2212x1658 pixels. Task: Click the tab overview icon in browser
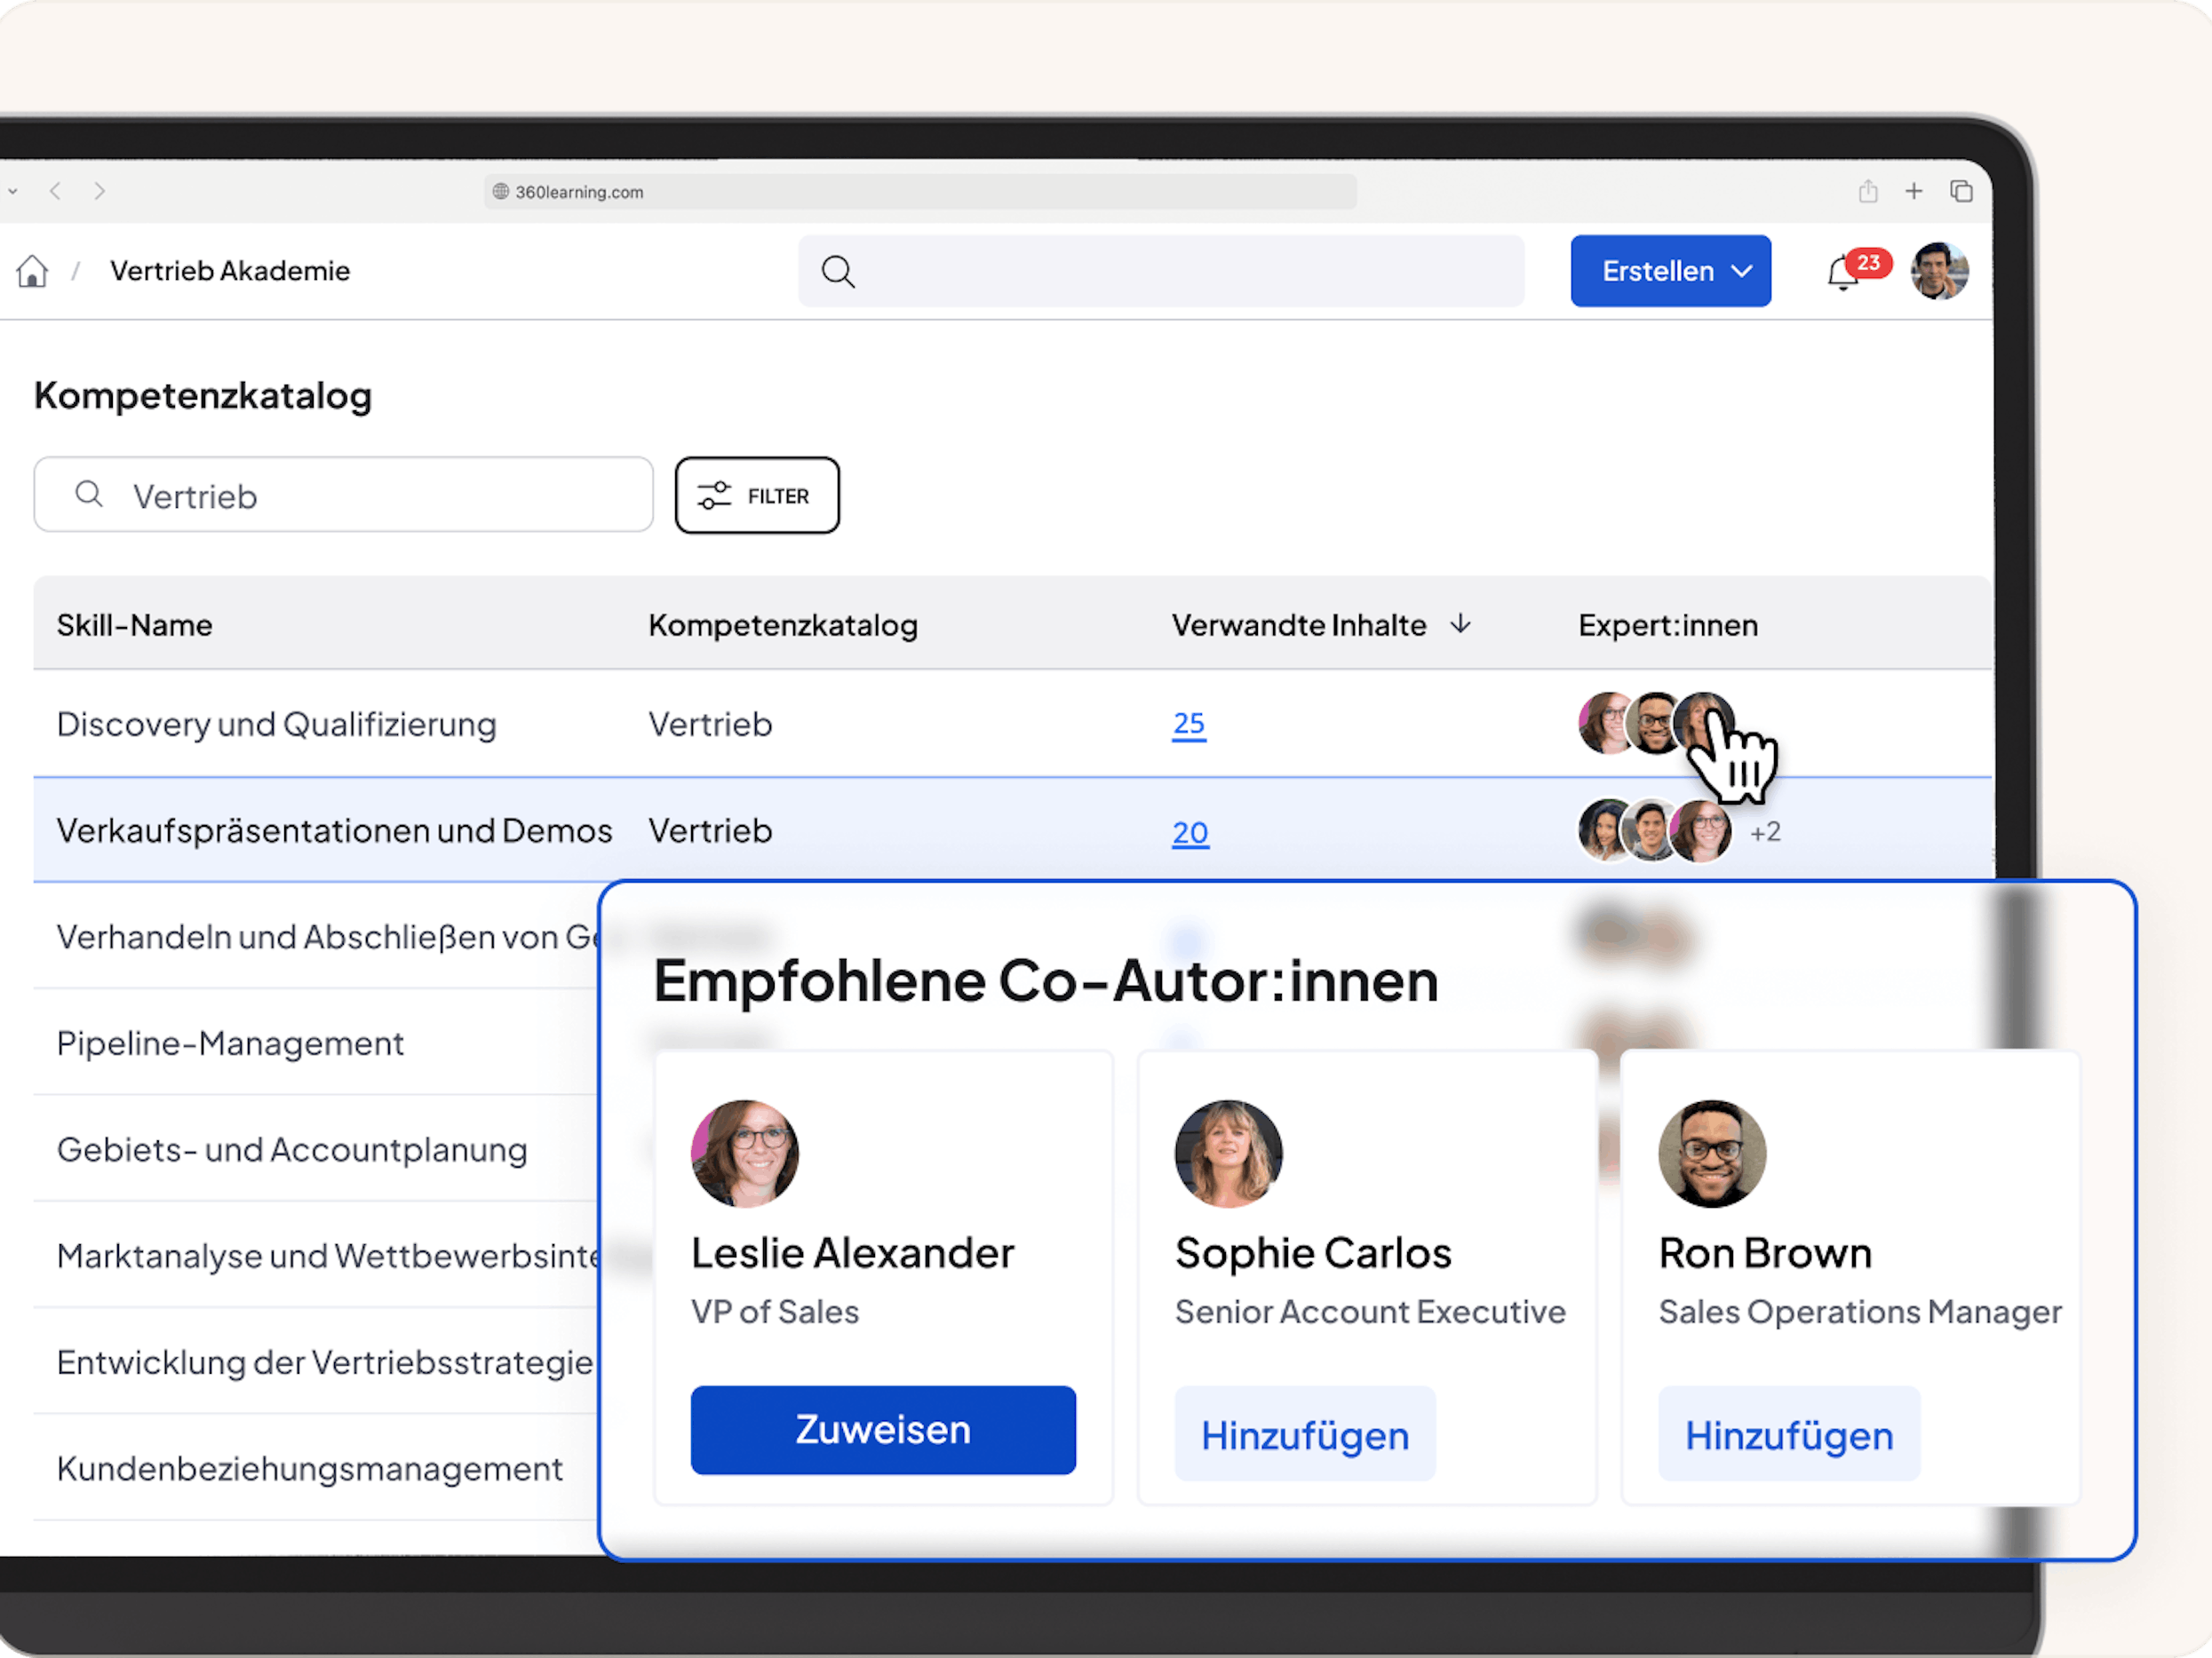[1961, 191]
